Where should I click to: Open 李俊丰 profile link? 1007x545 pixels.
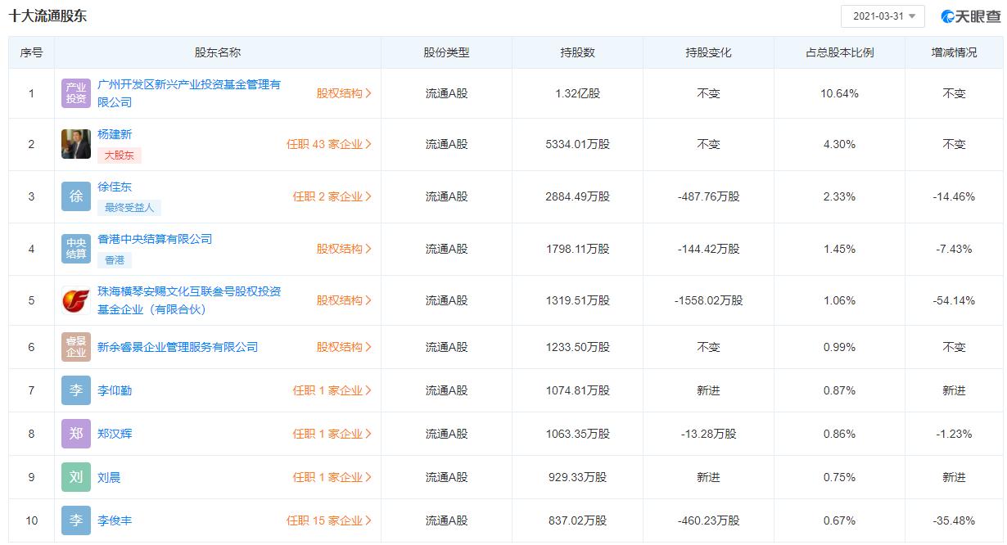115,520
